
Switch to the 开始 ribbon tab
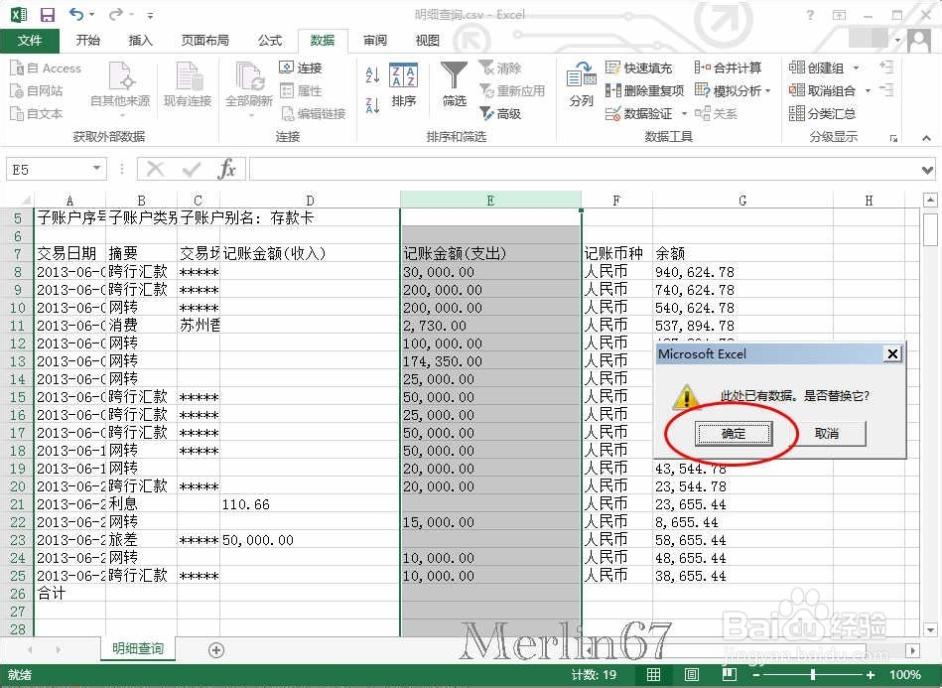coord(88,40)
